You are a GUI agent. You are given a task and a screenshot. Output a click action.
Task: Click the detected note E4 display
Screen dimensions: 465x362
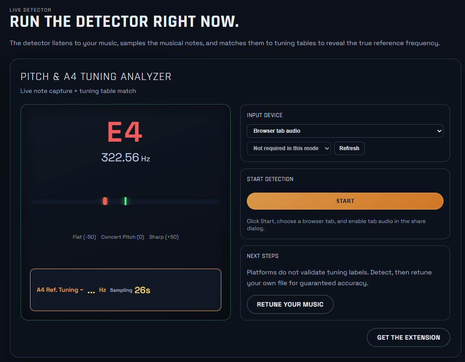click(125, 132)
